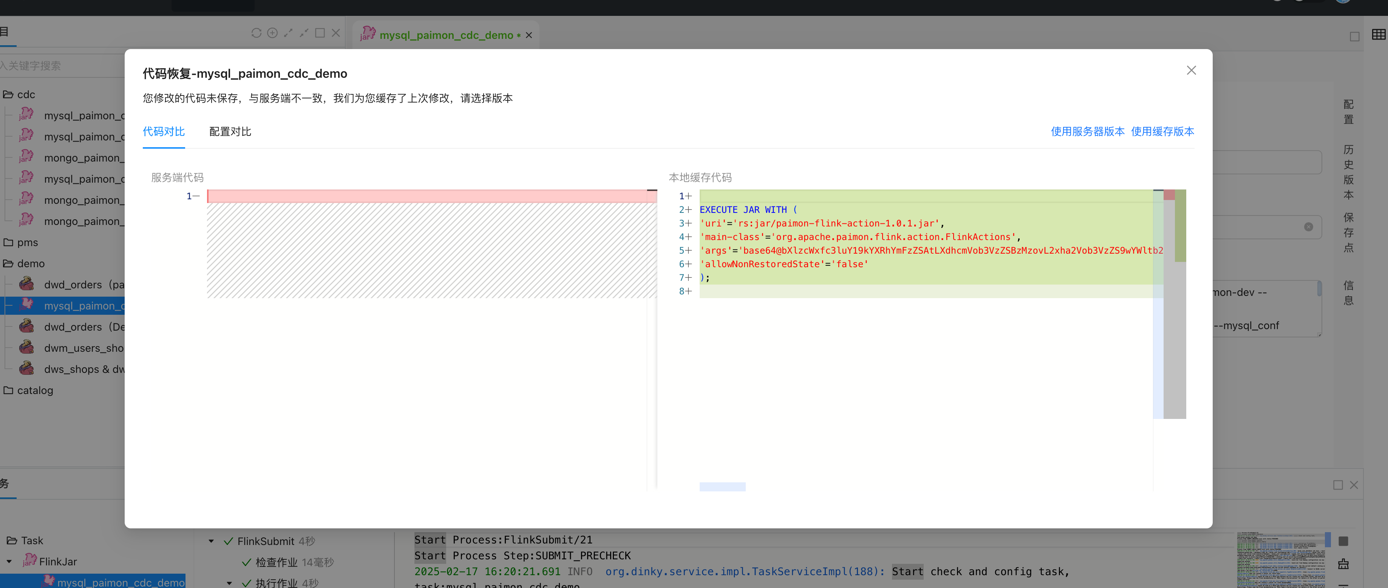
Task: Open 历史版本 side panel
Action: pyautogui.click(x=1348, y=172)
